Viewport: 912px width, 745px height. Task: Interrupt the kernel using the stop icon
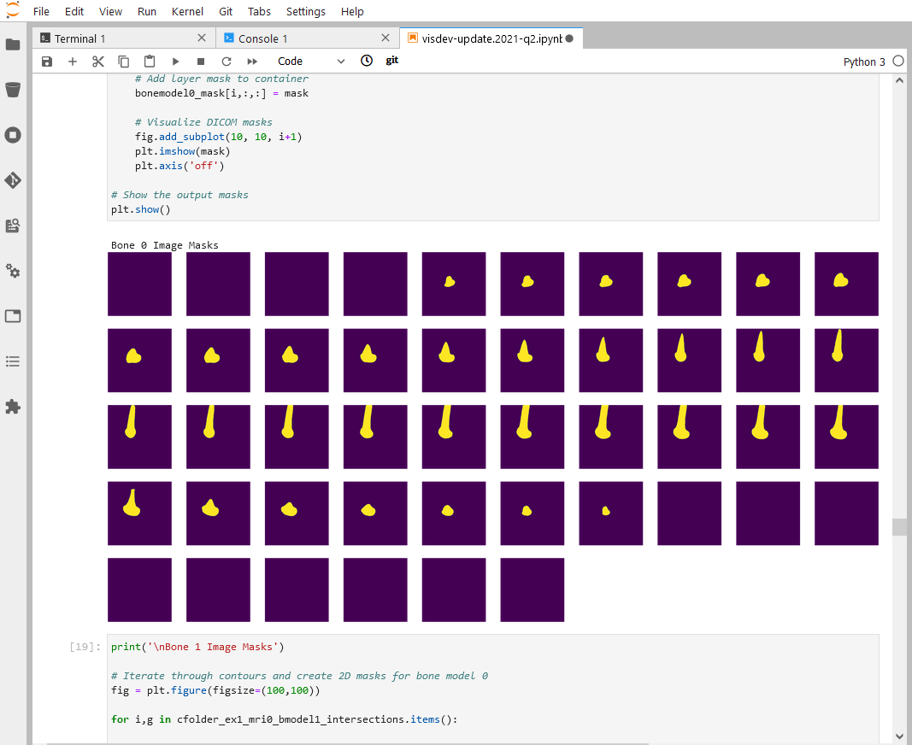(x=201, y=61)
